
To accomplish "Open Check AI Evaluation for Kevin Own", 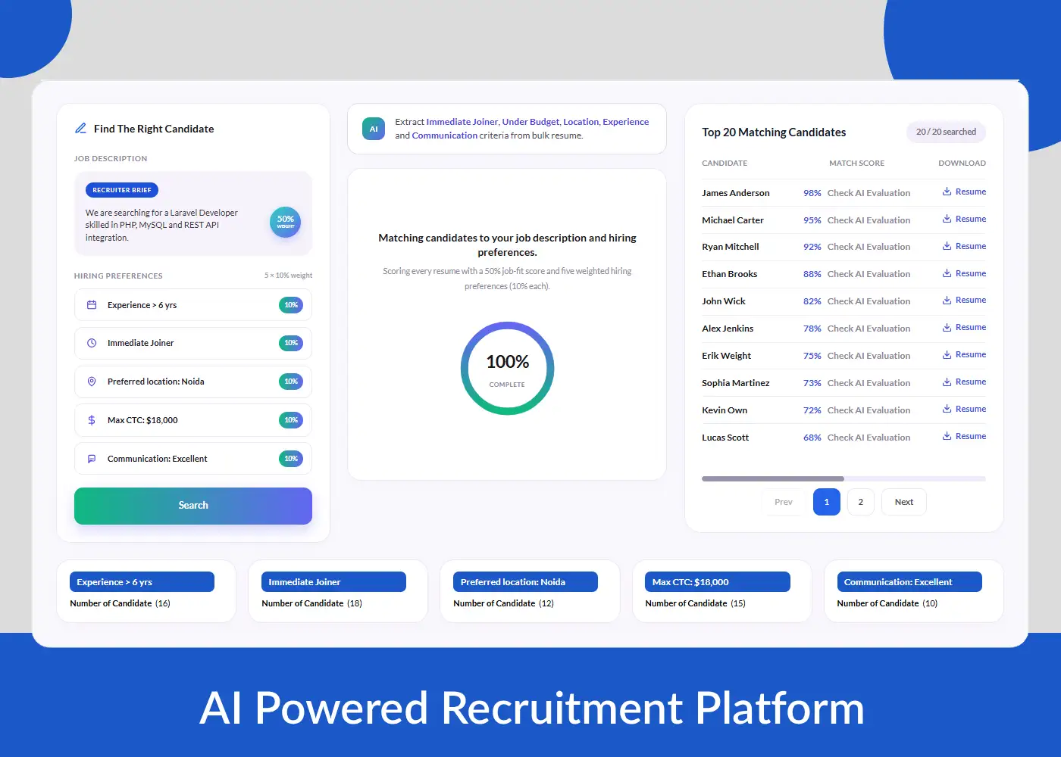I will click(869, 410).
